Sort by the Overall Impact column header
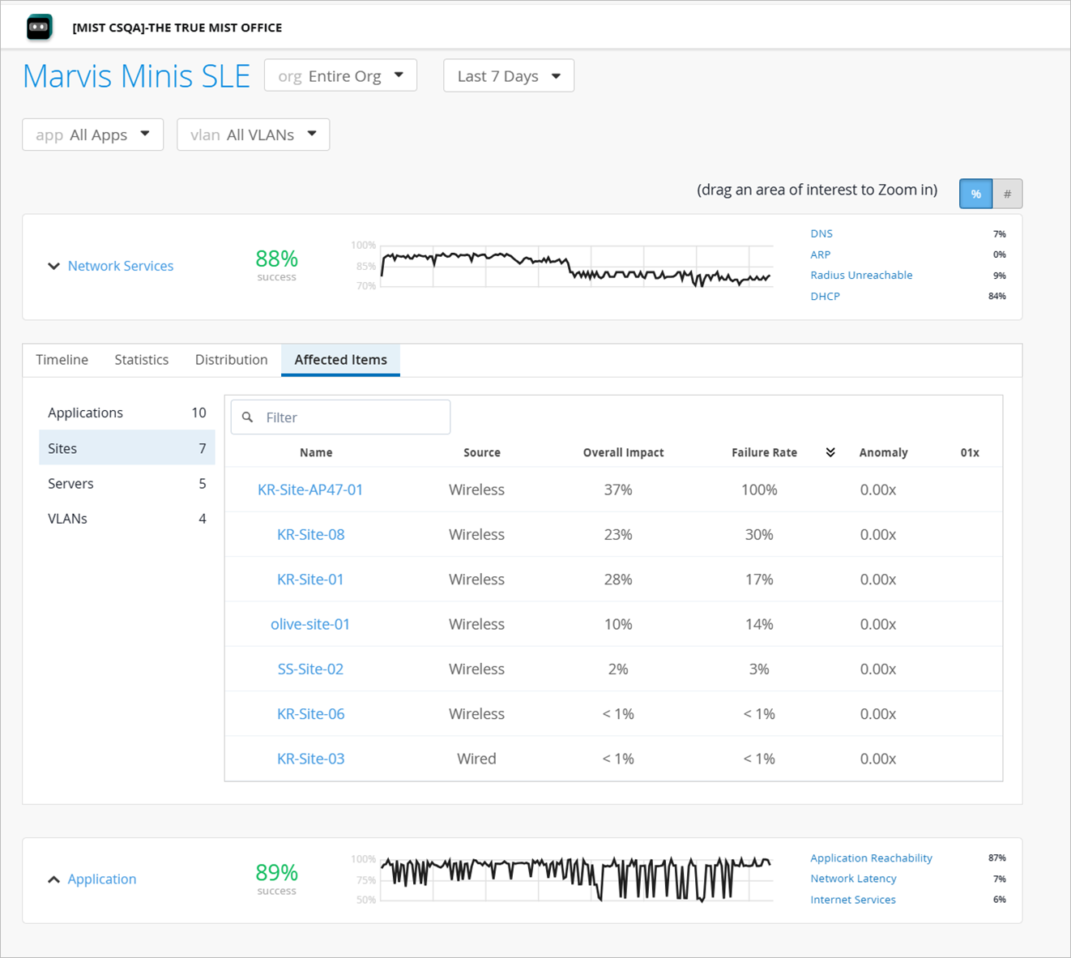 tap(624, 453)
